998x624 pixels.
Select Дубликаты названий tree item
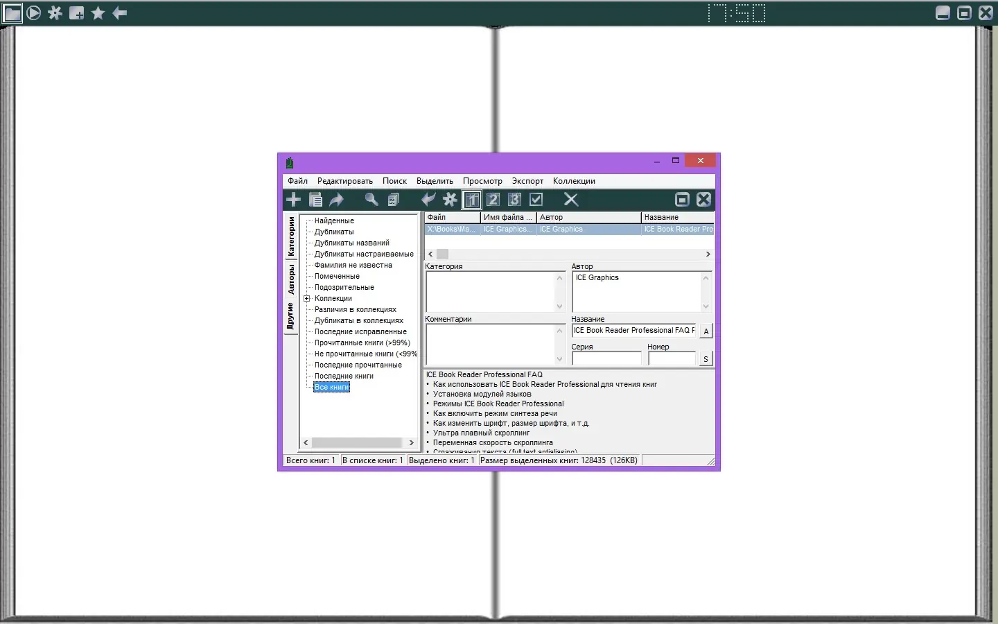tap(352, 243)
